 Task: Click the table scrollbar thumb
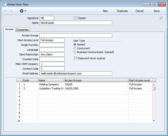click(154, 89)
